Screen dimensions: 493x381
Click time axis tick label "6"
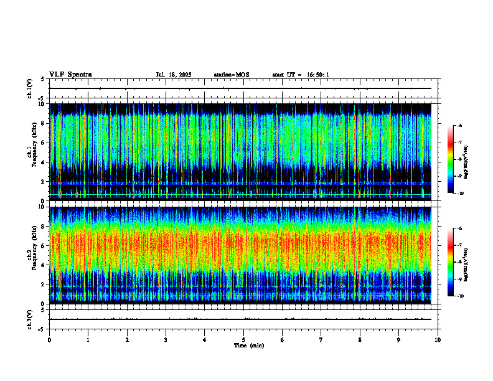tap(283, 340)
